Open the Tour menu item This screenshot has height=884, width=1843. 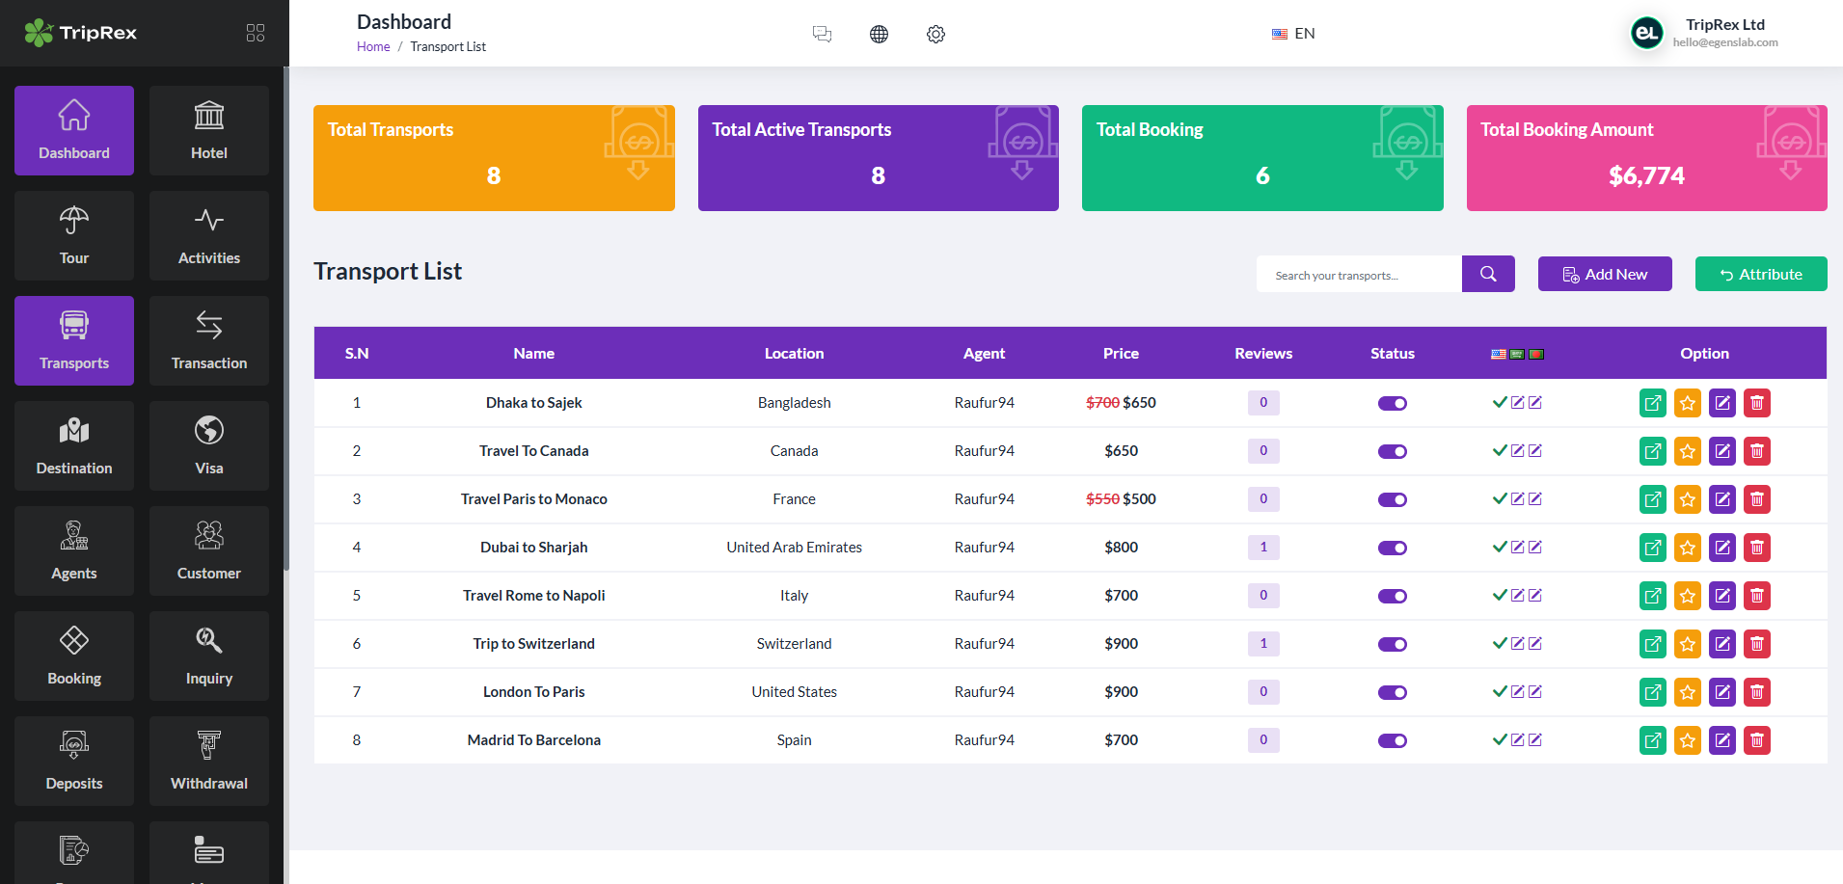[x=74, y=235]
